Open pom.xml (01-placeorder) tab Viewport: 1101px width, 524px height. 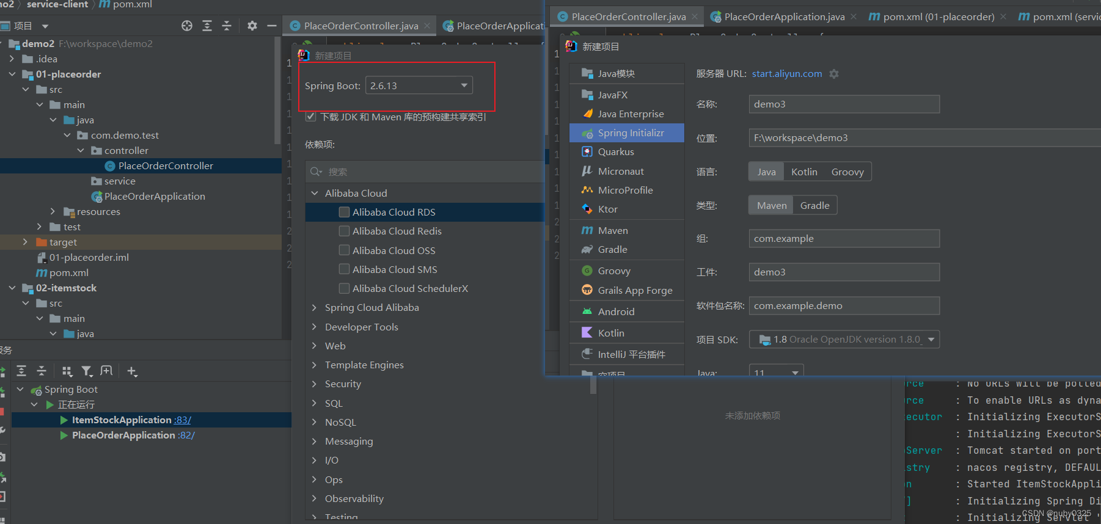tap(938, 16)
